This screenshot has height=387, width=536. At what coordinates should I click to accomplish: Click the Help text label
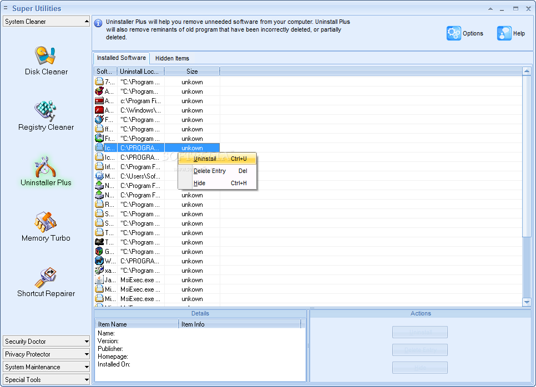click(x=519, y=33)
